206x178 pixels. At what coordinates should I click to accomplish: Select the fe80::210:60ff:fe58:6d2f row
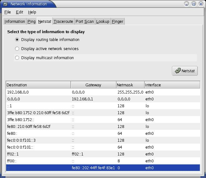(x=103, y=126)
